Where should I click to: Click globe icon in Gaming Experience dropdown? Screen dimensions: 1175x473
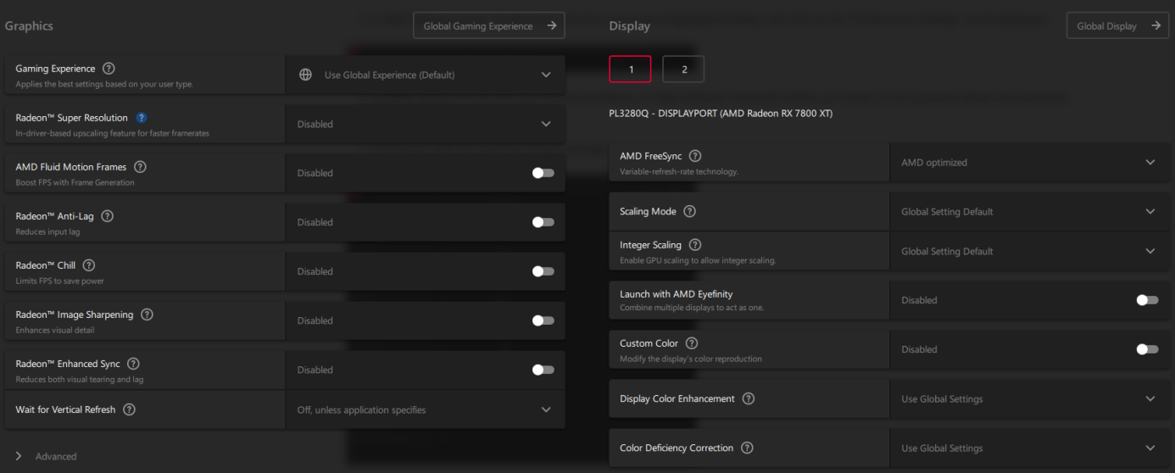click(305, 75)
